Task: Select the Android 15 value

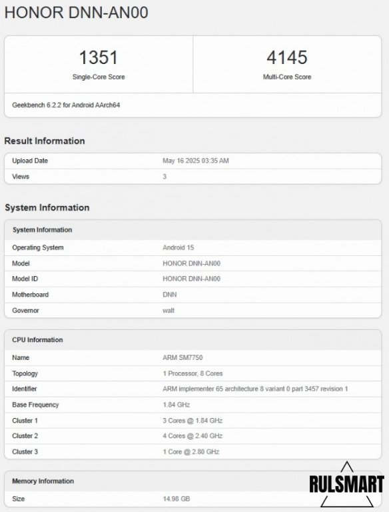Action: coord(179,247)
